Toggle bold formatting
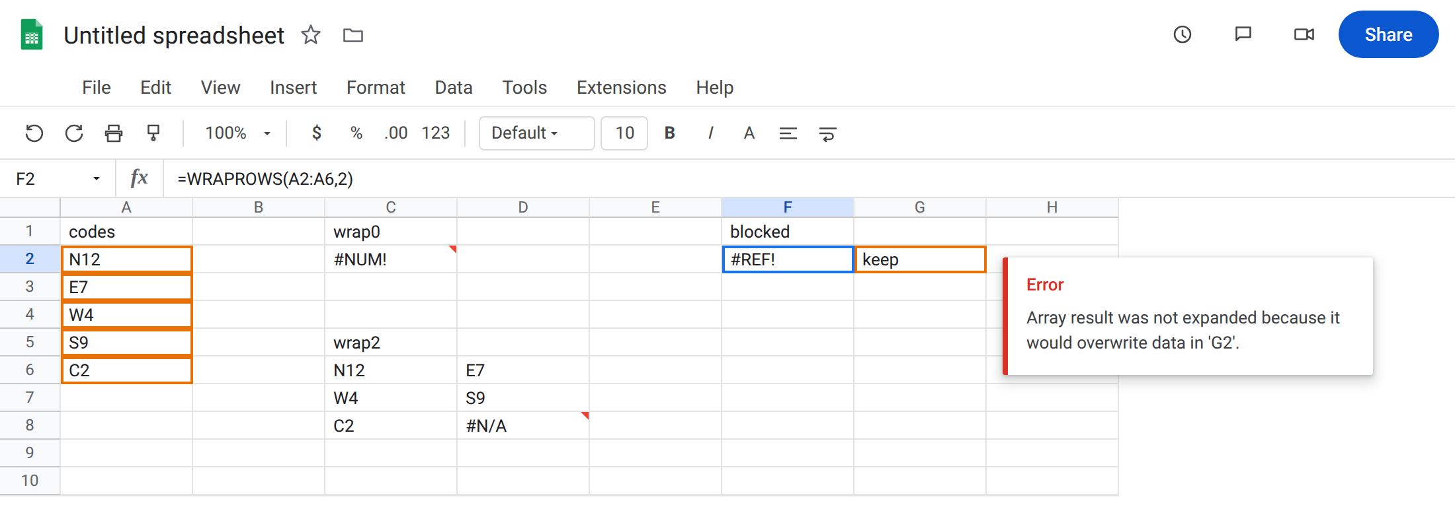 pyautogui.click(x=670, y=133)
